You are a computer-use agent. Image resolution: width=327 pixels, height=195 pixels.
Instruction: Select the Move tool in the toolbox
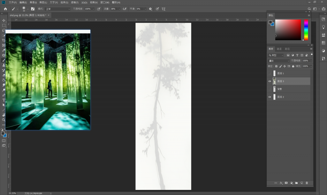pos(4,20)
